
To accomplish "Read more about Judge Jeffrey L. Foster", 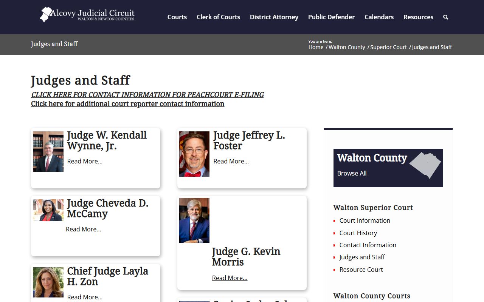I will click(x=231, y=161).
